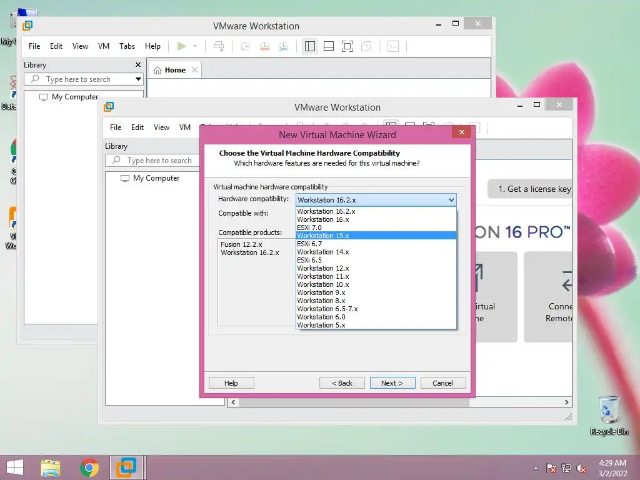Choose Workstation 16.x from the list

[x=376, y=219]
